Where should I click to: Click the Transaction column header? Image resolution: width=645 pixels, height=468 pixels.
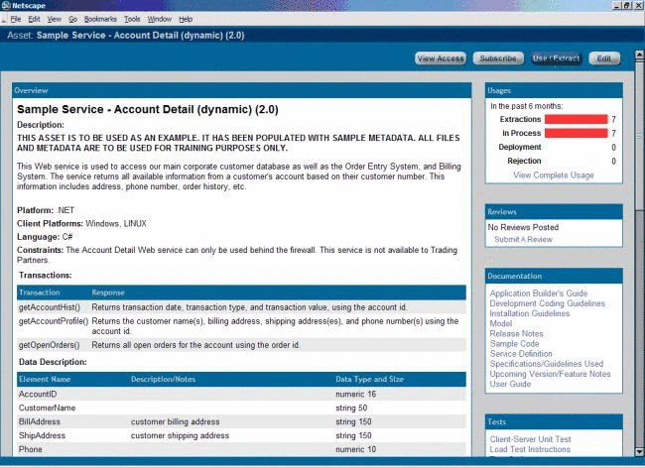click(x=39, y=292)
